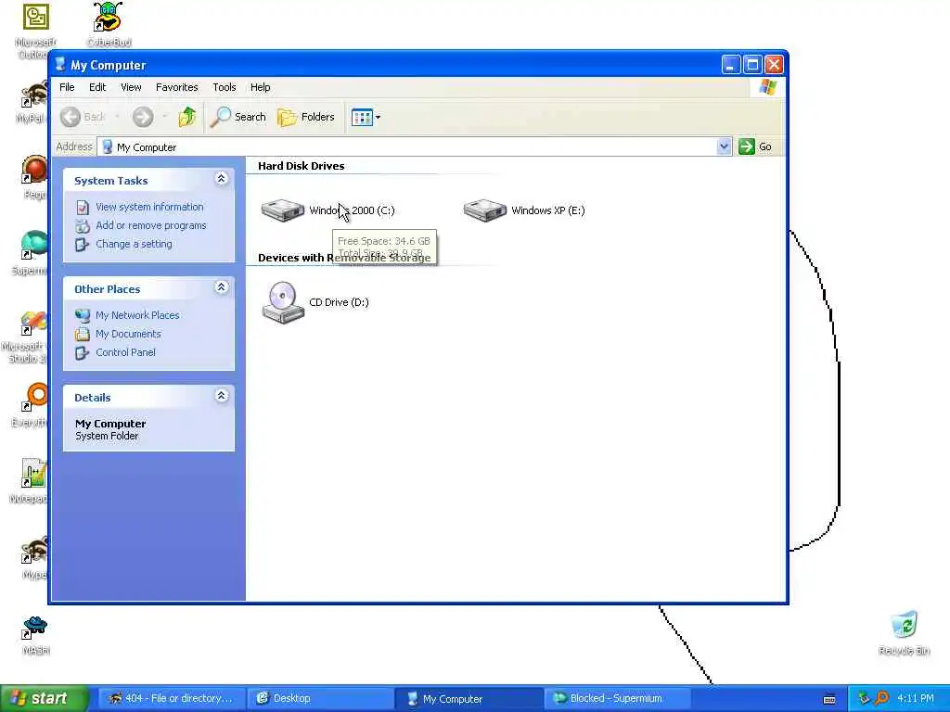Open the View menu
This screenshot has width=950, height=712.
point(131,87)
